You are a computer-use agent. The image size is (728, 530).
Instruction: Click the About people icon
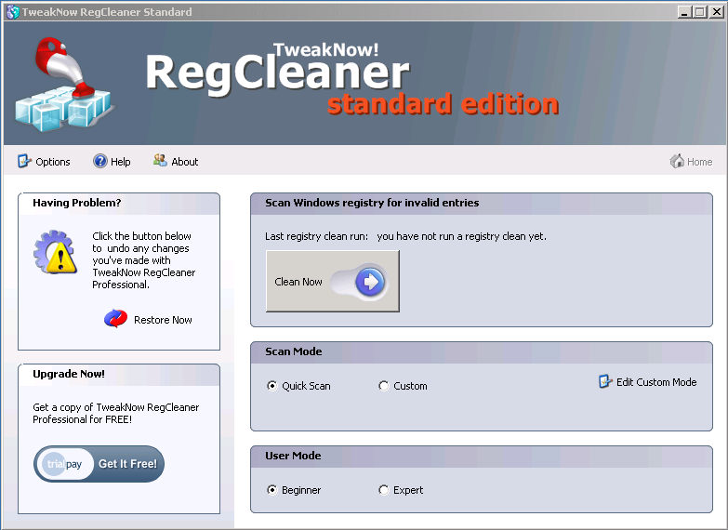click(x=160, y=161)
